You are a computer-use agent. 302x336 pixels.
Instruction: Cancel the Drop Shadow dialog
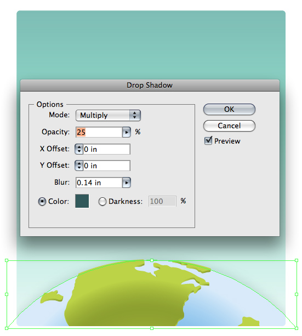click(229, 126)
